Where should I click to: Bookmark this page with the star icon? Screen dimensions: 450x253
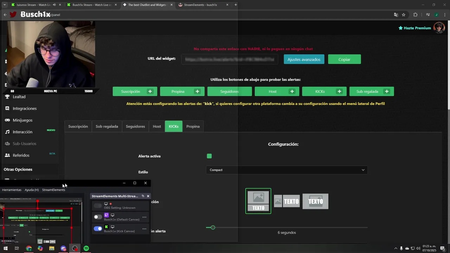[x=404, y=15]
